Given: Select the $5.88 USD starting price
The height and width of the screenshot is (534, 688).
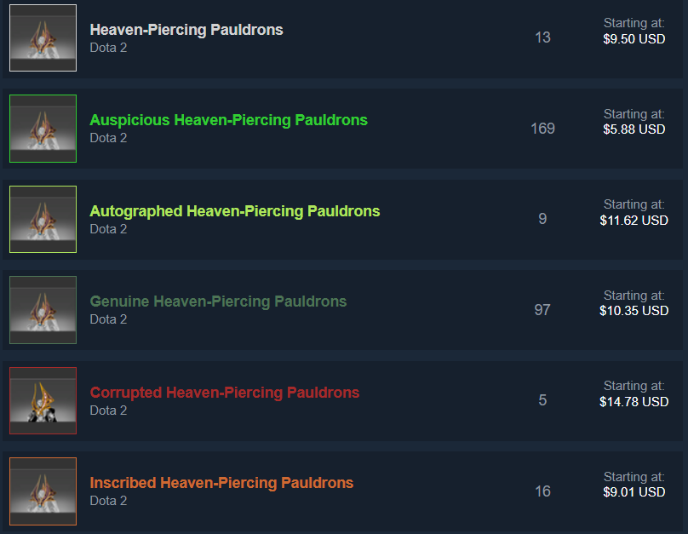Looking at the screenshot, I should click(x=634, y=129).
